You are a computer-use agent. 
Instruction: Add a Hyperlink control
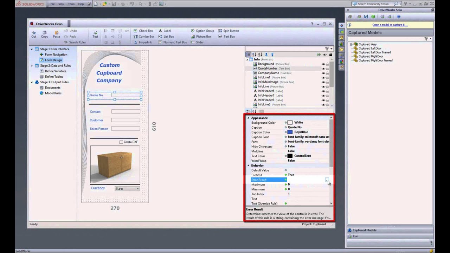pos(143,42)
